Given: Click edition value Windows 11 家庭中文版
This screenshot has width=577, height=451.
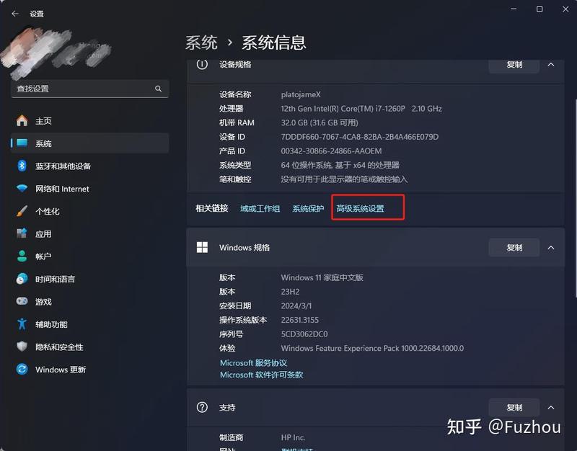Looking at the screenshot, I should point(322,277).
